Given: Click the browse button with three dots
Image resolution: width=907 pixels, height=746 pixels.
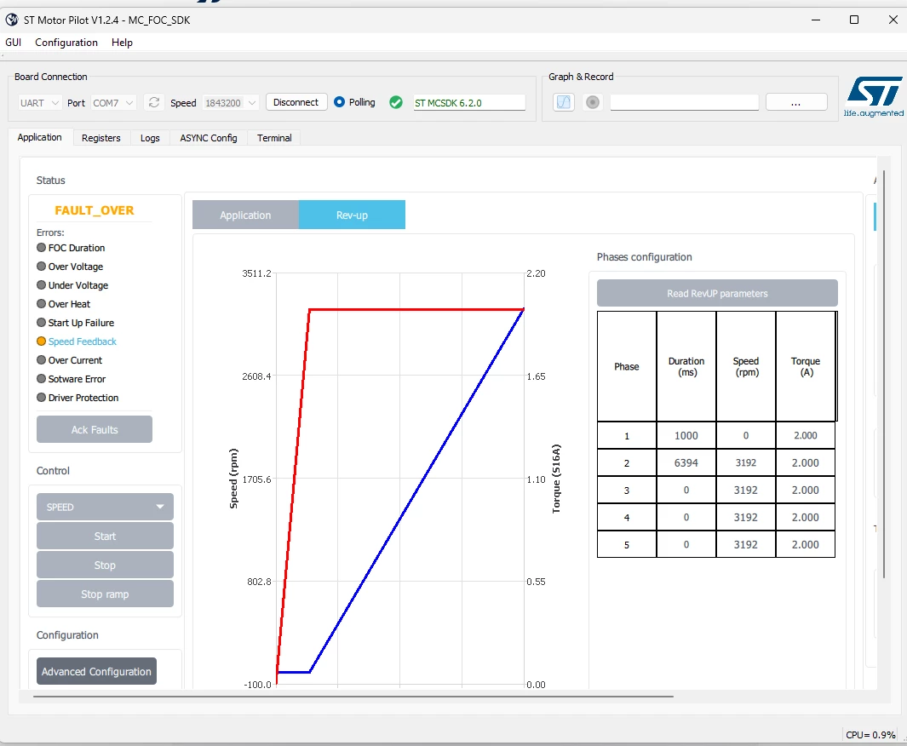Looking at the screenshot, I should (796, 102).
